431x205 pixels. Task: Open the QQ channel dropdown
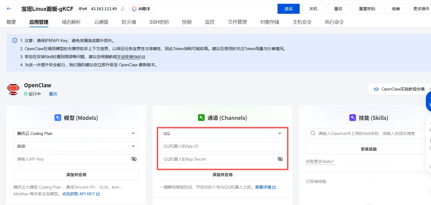(223, 133)
